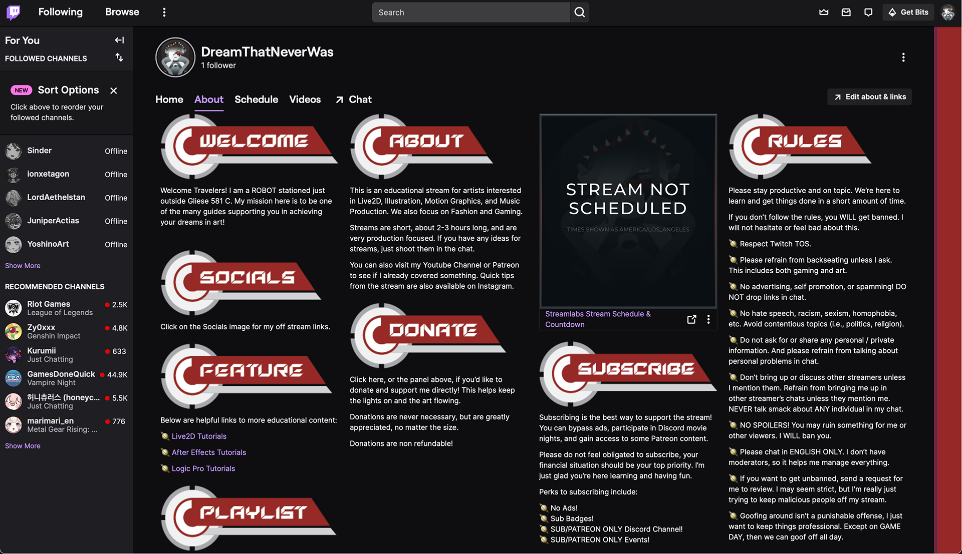This screenshot has width=962, height=554.
Task: Click the Feature panel image
Action: 246,376
